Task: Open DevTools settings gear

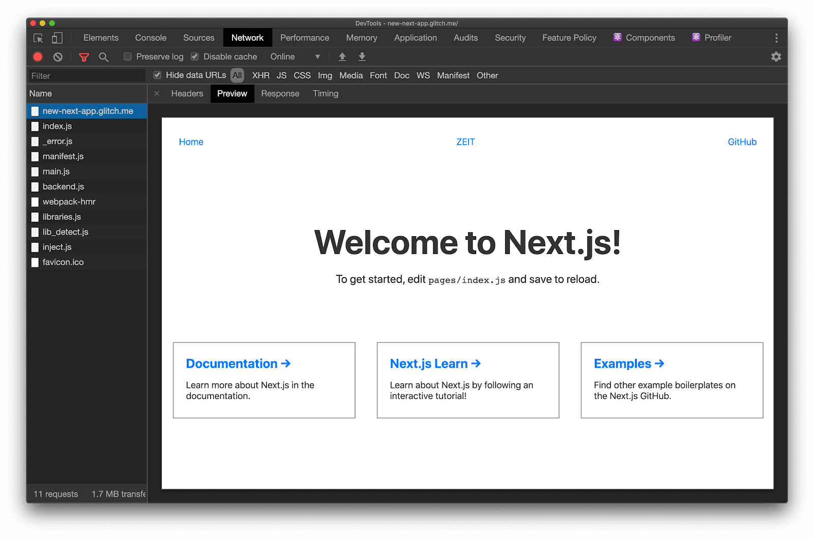Action: point(776,56)
